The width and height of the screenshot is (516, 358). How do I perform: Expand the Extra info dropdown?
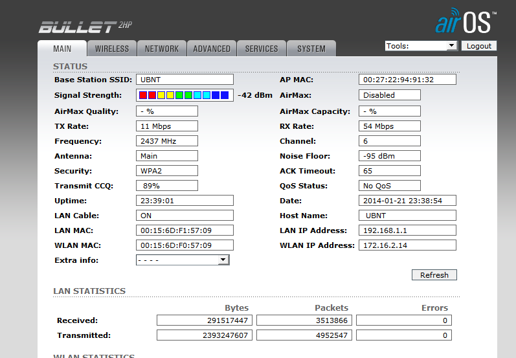click(183, 260)
